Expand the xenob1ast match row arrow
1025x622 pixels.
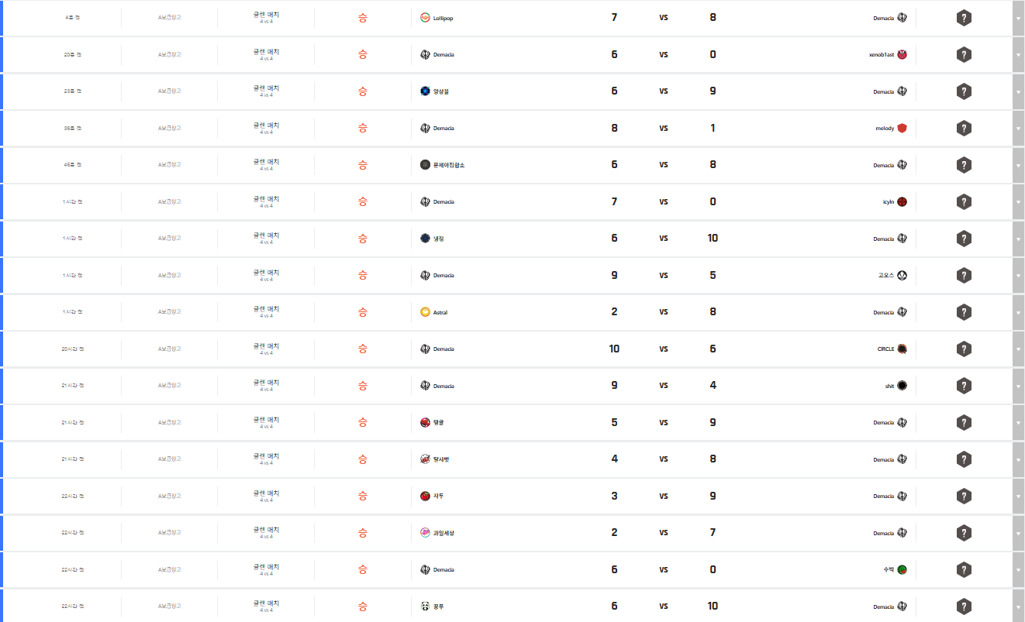coord(1018,55)
